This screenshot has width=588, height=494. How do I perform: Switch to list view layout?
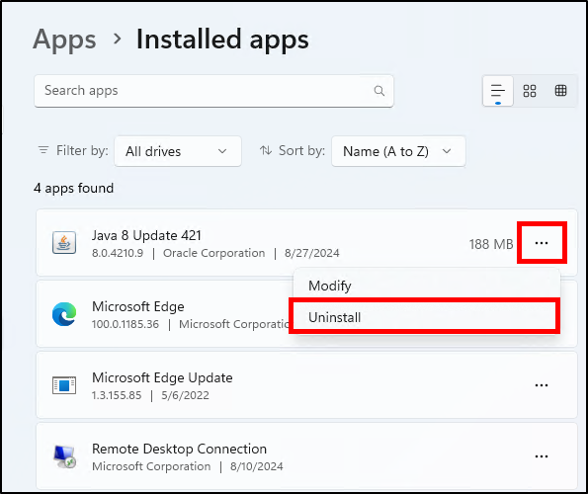[x=498, y=91]
